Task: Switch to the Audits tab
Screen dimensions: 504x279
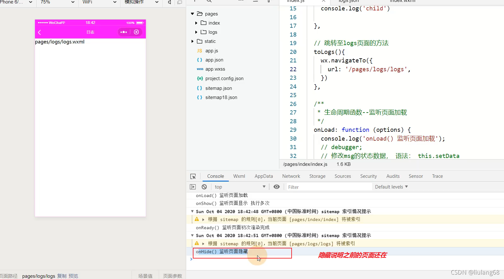Action: pyautogui.click(x=393, y=176)
